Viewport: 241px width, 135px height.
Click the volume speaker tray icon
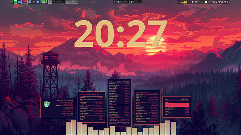196,2
